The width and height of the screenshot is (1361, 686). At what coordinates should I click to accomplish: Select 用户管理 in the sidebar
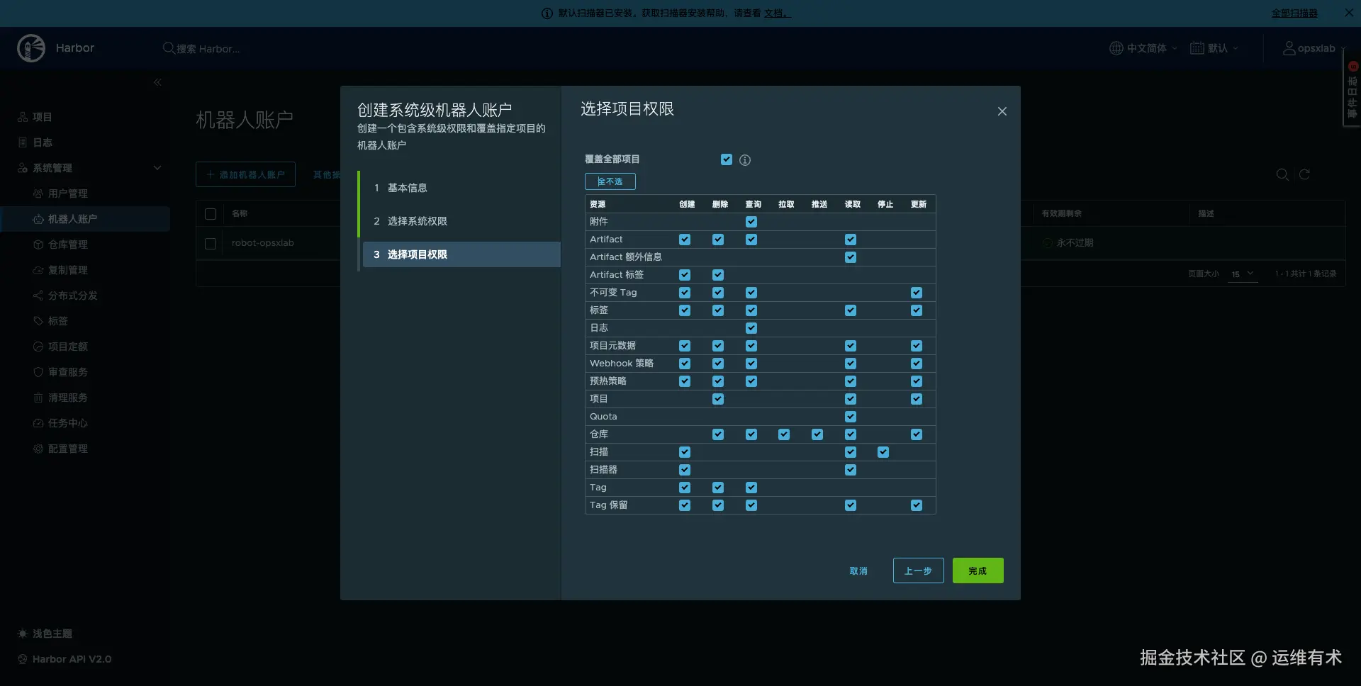coord(68,193)
